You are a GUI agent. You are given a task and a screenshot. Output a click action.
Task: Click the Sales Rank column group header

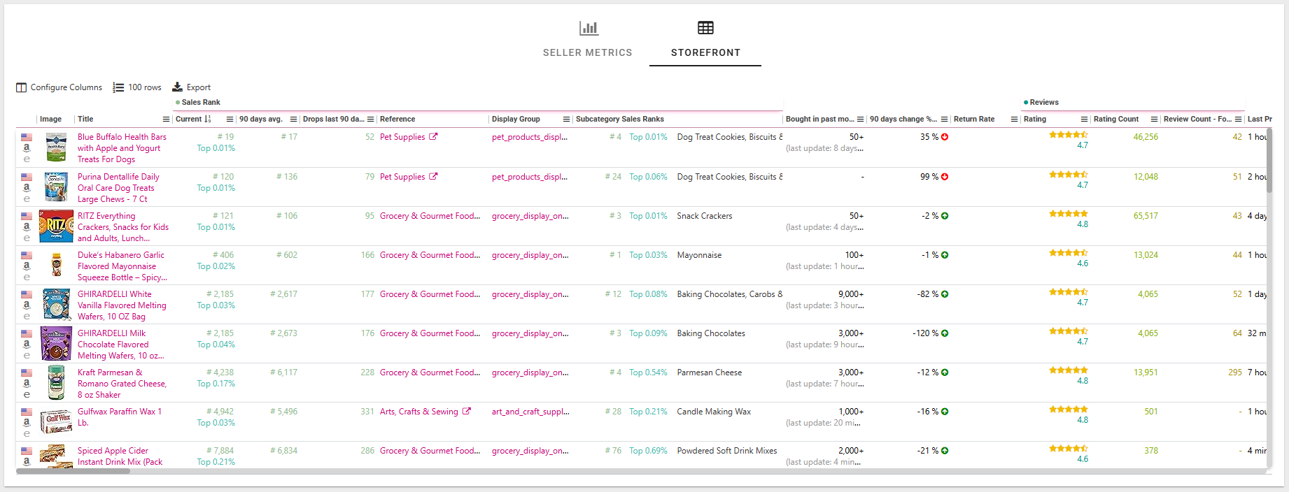point(201,102)
